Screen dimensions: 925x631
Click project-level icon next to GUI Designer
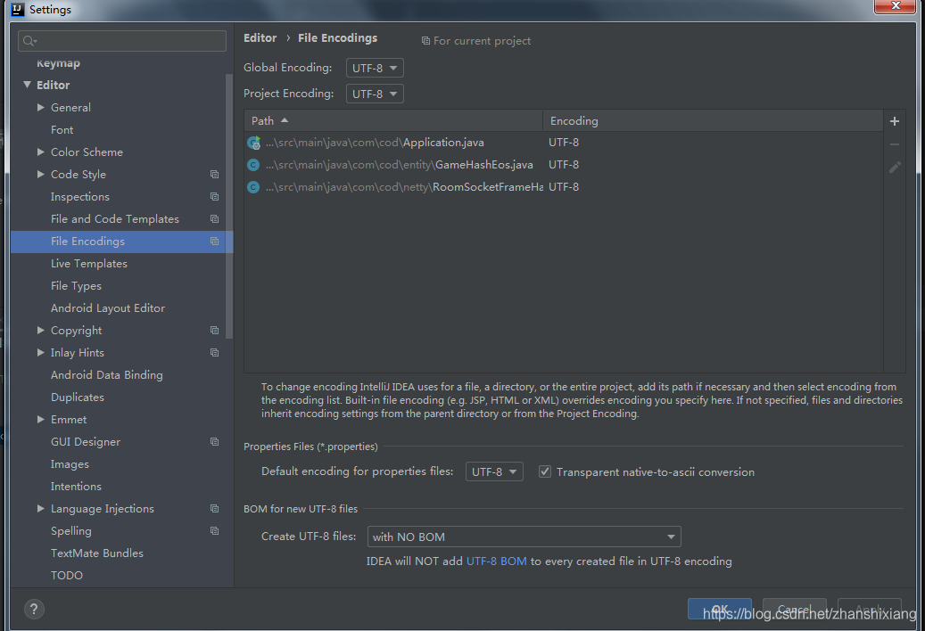[x=214, y=442]
